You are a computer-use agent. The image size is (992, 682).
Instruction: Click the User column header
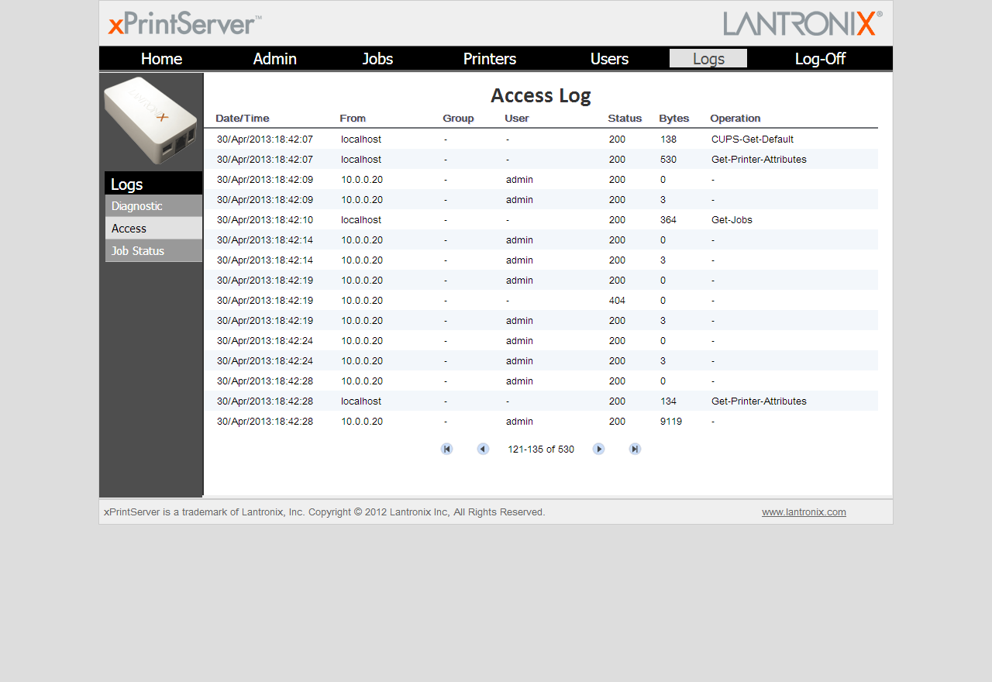[x=517, y=119]
